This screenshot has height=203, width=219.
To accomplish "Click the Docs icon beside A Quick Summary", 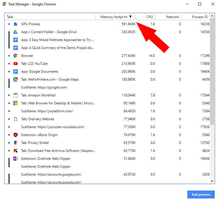I will pos(15,48).
